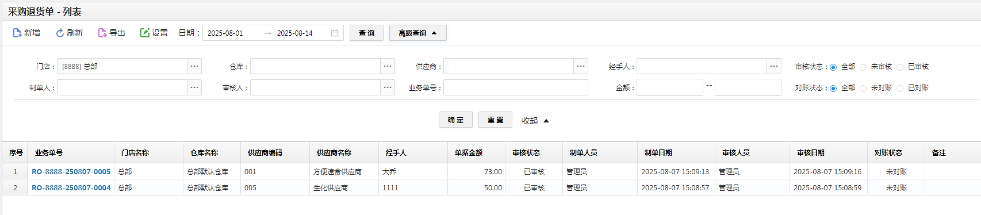The image size is (981, 215).
Task: Open order RO-8888-250807-0005 link
Action: 71,171
